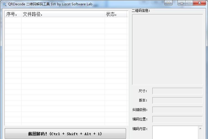Click the 截图解码! screenshot decode button
208x139 pixels.
pos(65,133)
